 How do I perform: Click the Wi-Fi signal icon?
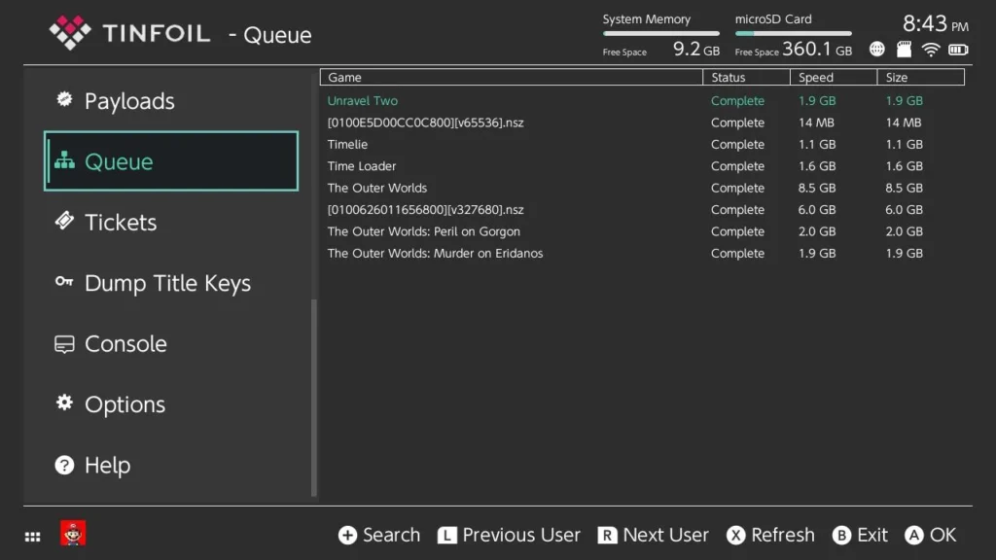point(931,49)
